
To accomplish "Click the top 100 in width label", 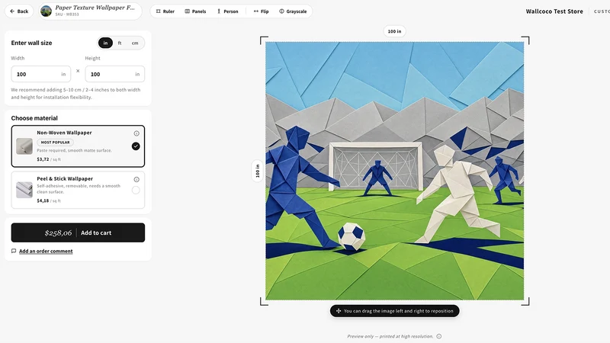I will 394,31.
